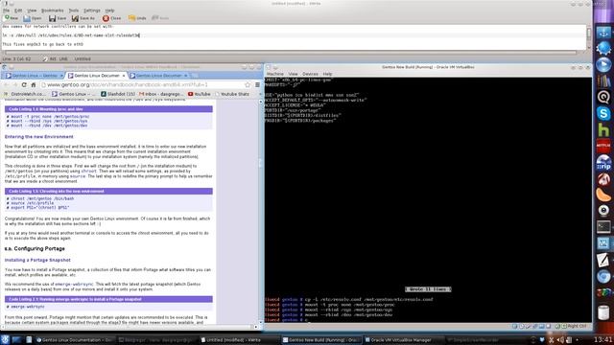Open VirtualBox Machine menu

tap(275, 74)
